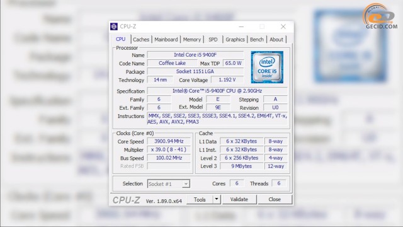This screenshot has width=403, height=227.
Task: Click the Level 2 value 6 x 256 KBytes
Action: tap(241, 158)
